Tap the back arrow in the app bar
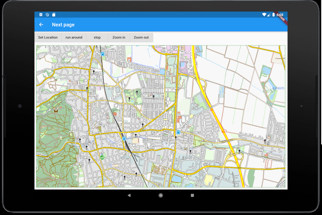Screen dimensions: 322x215 41,25
